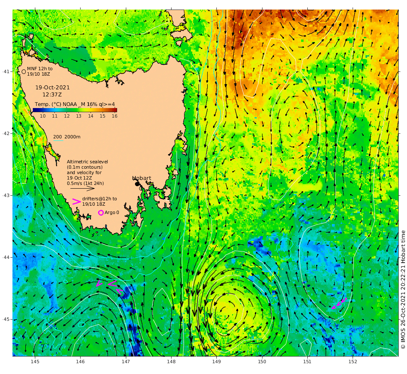Click the "12:37Z" time text
Image resolution: width=407 pixels, height=374 pixels.
52,95
